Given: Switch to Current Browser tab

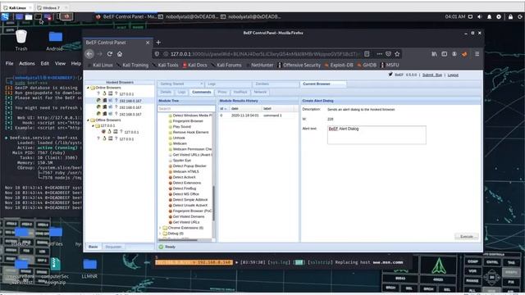Looking at the screenshot, I should pyautogui.click(x=317, y=84).
